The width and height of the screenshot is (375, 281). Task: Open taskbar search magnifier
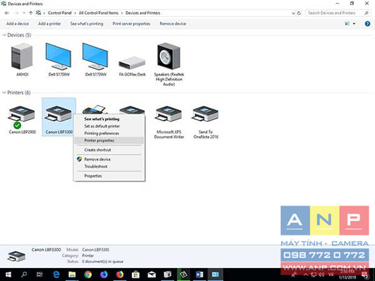[24, 275]
